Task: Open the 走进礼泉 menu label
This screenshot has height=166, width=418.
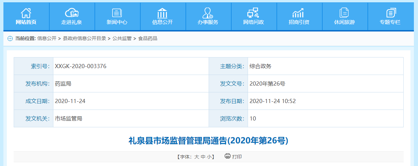Action: coord(72,22)
